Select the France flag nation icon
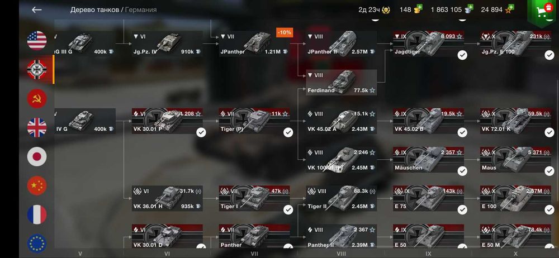The image size is (559, 258). (37, 214)
